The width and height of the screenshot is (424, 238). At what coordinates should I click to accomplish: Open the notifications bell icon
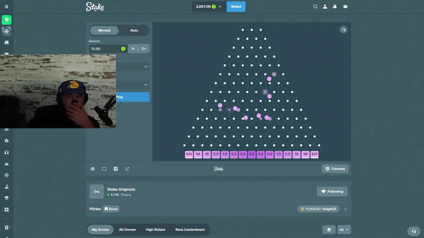(335, 7)
